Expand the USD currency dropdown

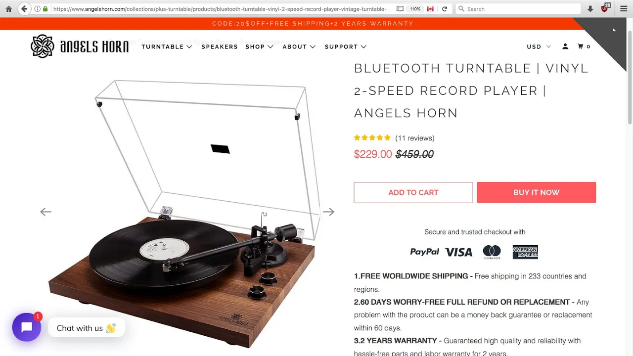(539, 46)
